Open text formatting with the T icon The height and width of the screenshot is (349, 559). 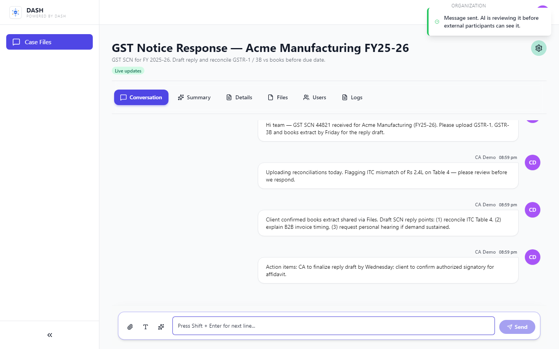(146, 327)
